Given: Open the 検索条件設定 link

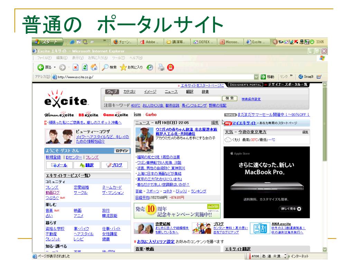Looking at the screenshot, I should (251, 99).
